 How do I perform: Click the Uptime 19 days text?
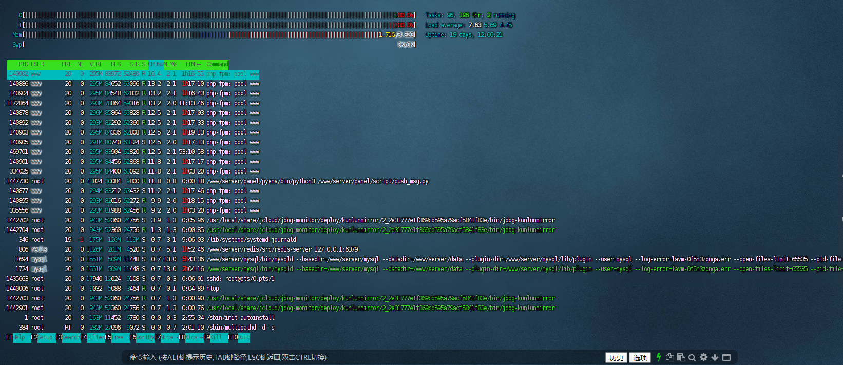pos(464,35)
